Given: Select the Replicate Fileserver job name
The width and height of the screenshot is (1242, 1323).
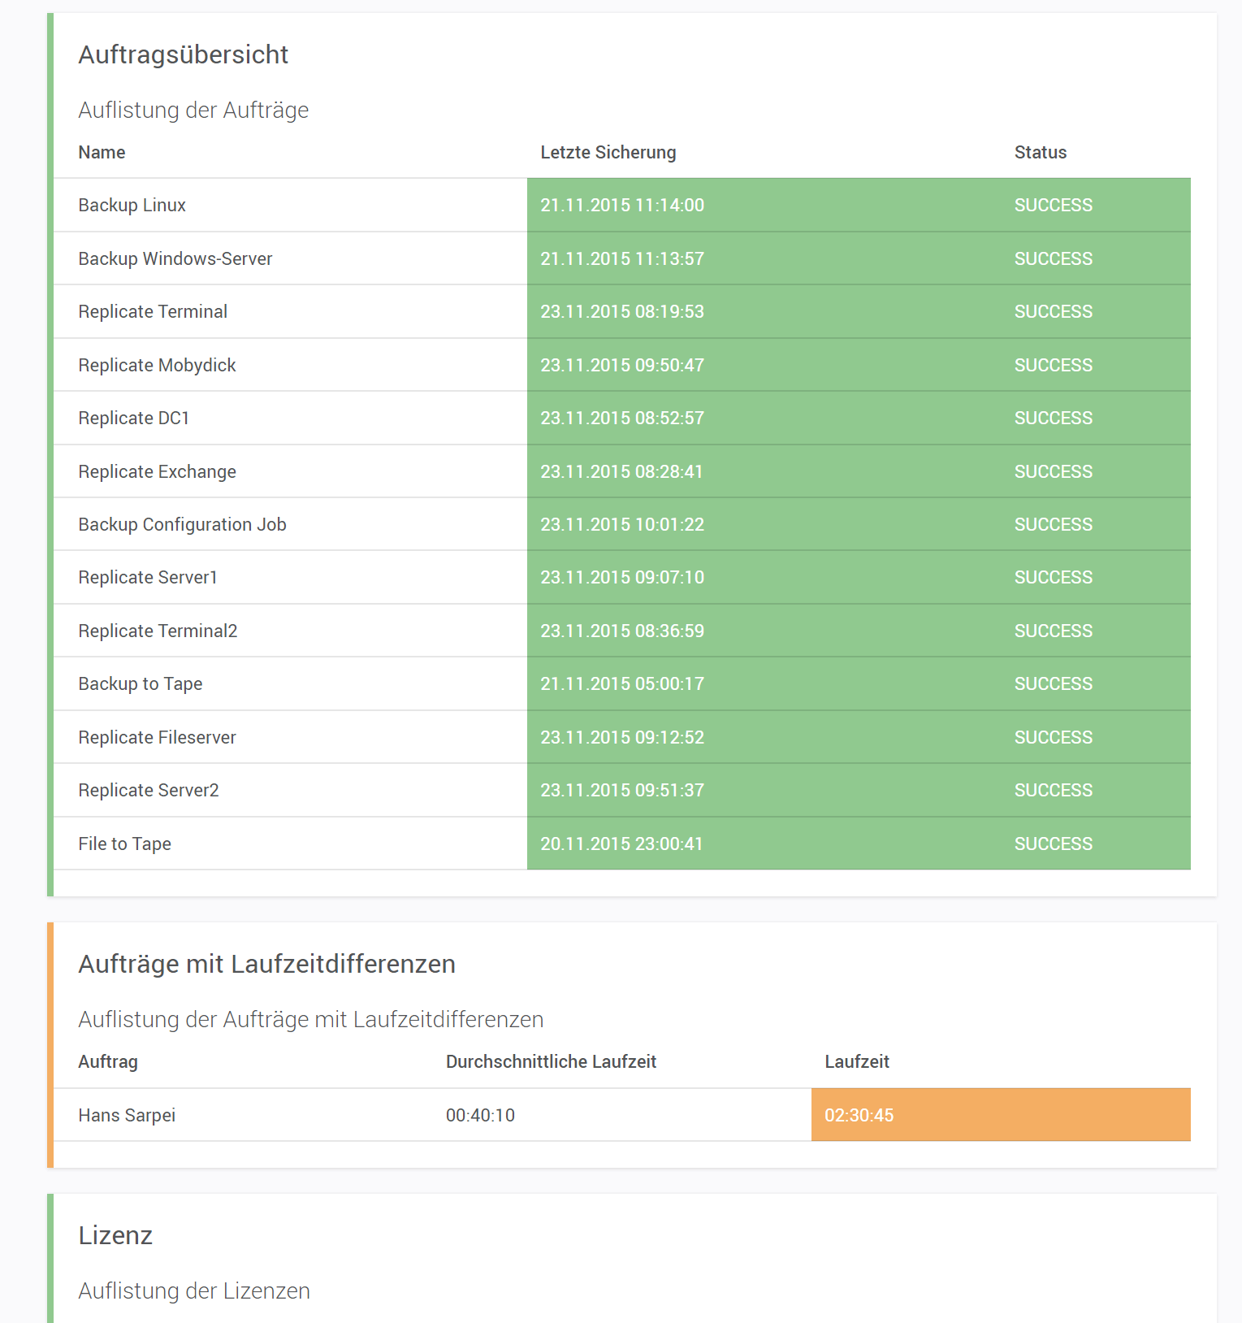Looking at the screenshot, I should coord(157,738).
